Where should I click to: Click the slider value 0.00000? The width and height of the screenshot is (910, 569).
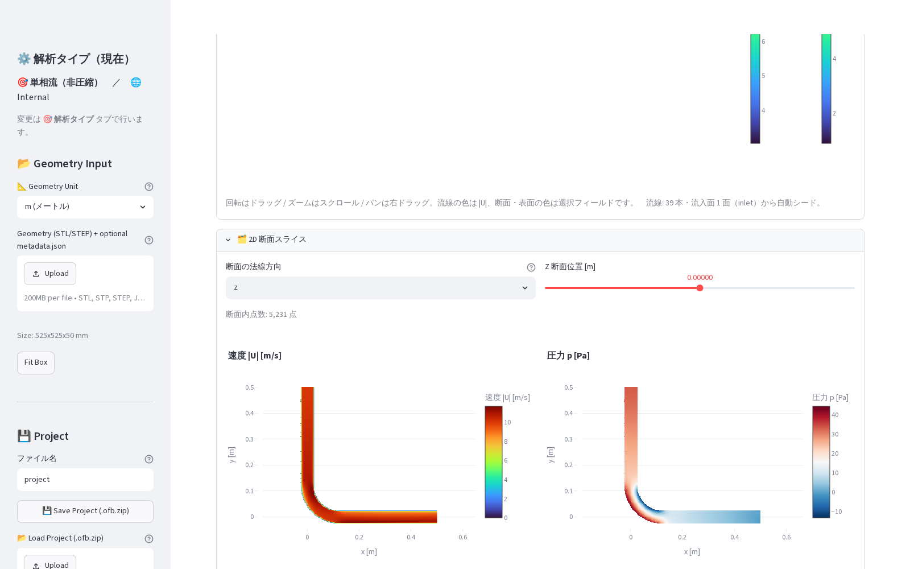(x=700, y=278)
